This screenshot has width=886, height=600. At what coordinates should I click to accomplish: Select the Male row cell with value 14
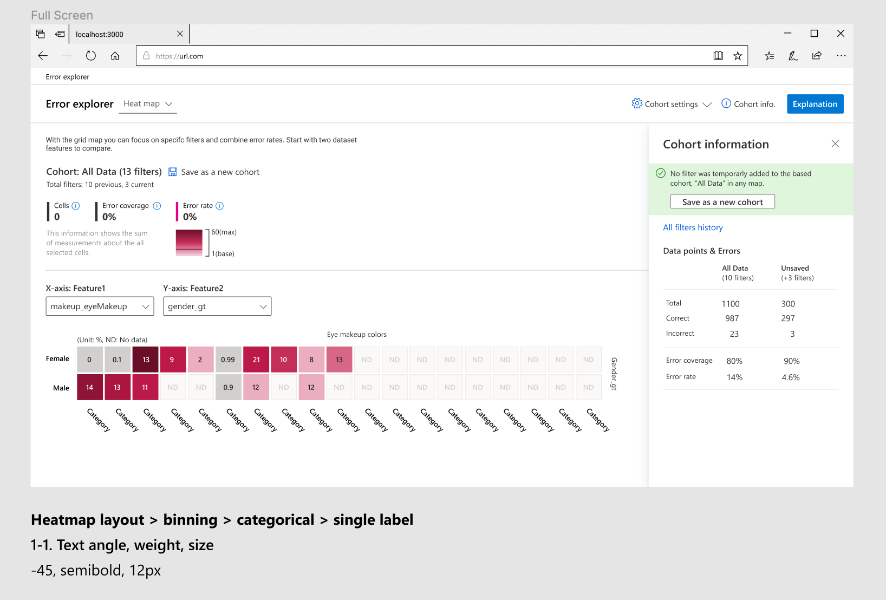click(90, 387)
